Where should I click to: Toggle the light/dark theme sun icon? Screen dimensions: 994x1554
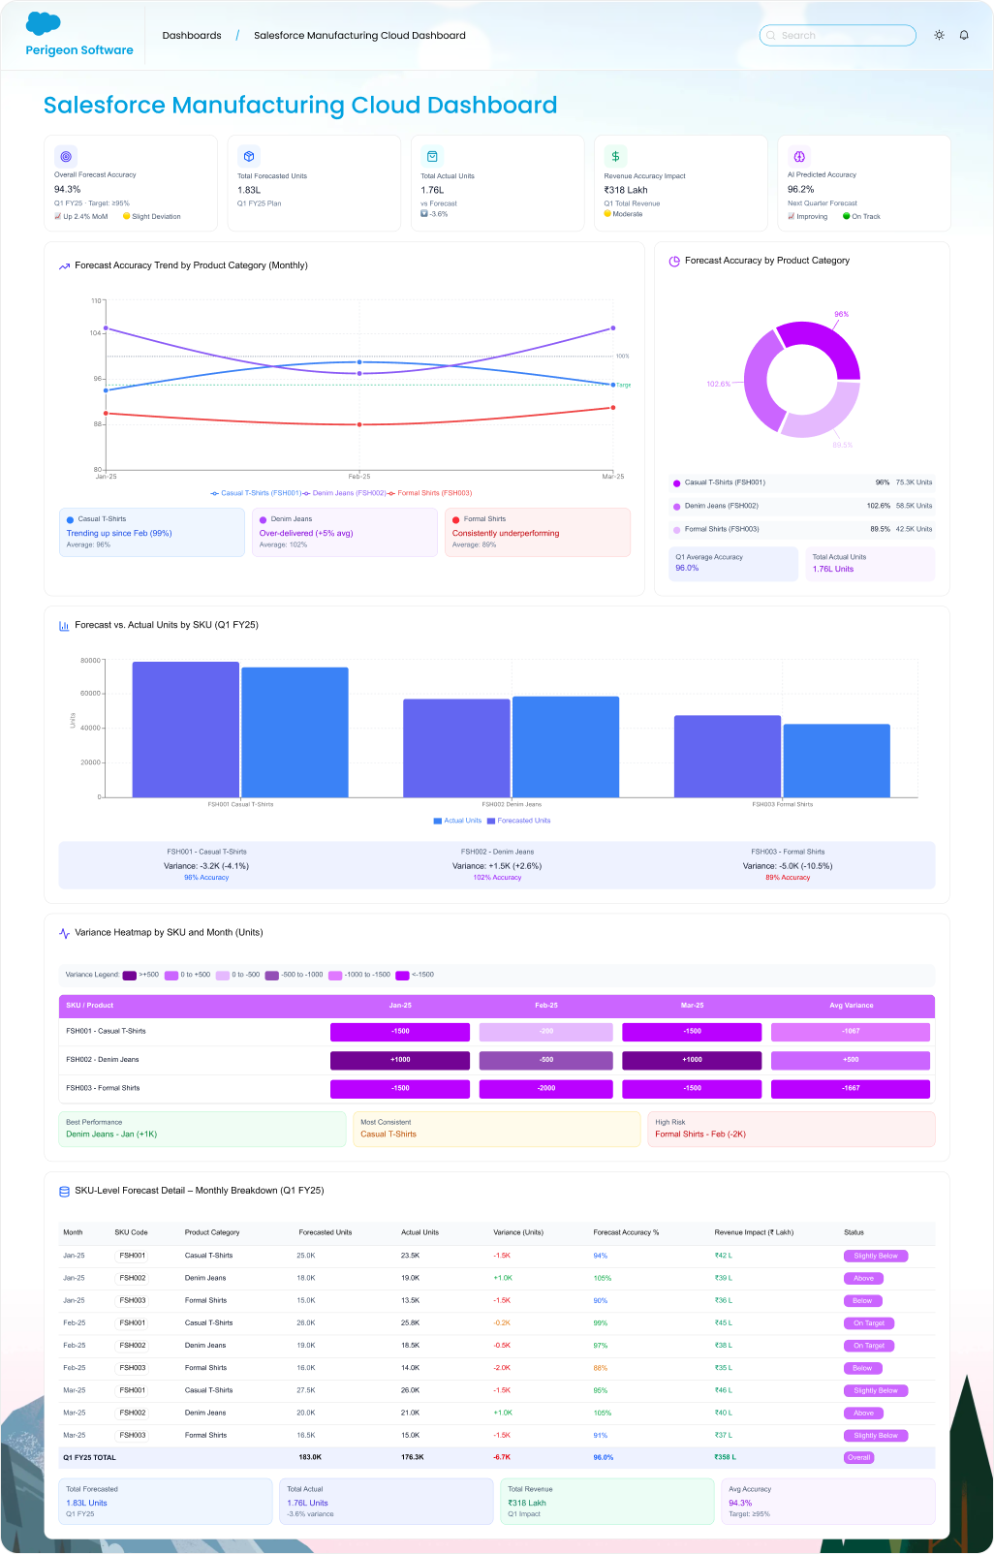[x=939, y=35]
